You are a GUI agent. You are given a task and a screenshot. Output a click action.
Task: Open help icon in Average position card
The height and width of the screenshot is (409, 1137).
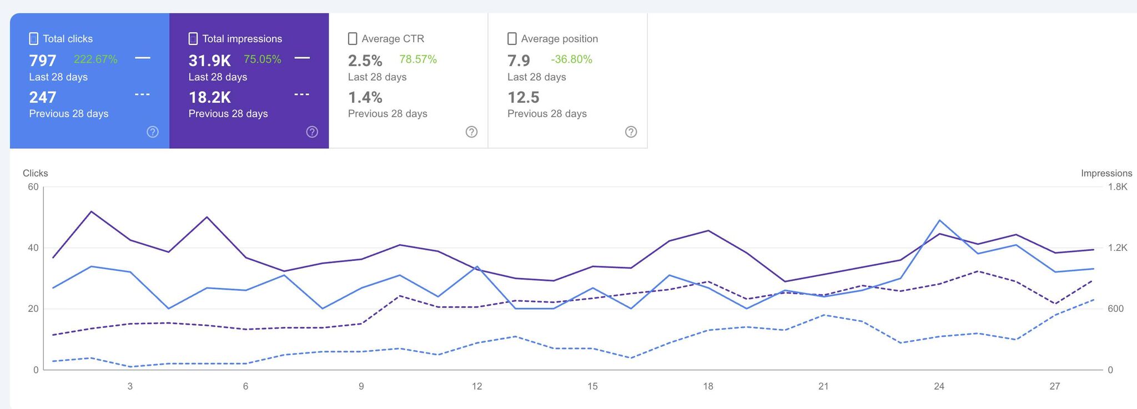click(631, 132)
